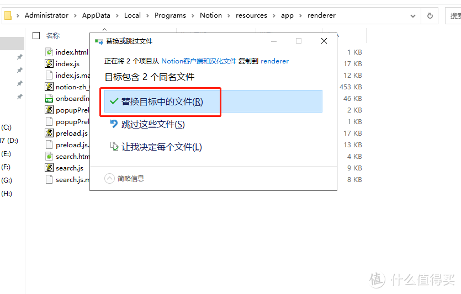This screenshot has width=461, height=294.
Task: Expand chevron after resources breadcrumb
Action: (274, 15)
